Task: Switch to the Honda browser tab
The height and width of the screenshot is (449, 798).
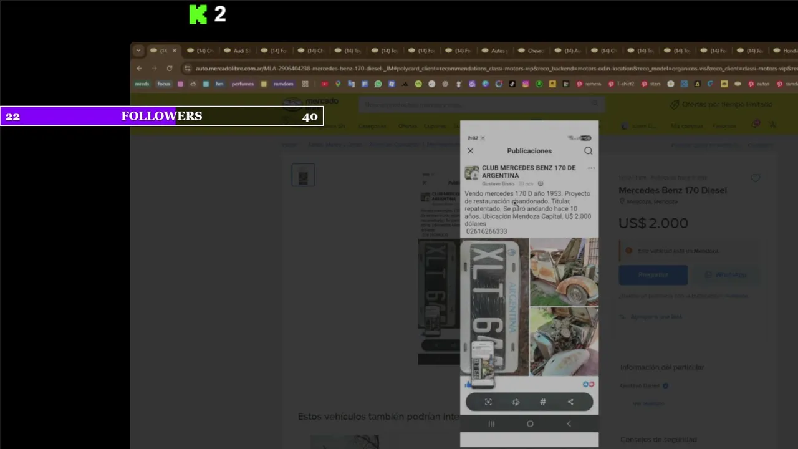Action: pyautogui.click(x=784, y=51)
